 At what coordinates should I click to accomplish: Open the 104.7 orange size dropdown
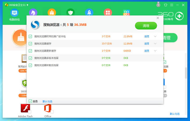click(22, 71)
